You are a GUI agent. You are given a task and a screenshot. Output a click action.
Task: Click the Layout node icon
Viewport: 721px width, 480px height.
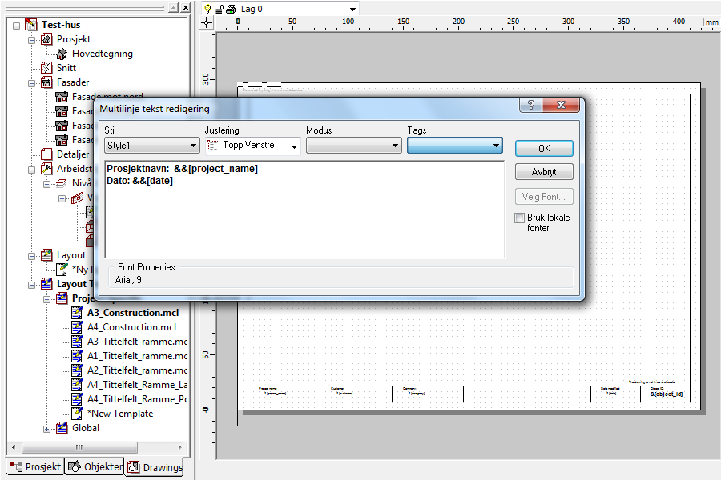(x=46, y=255)
